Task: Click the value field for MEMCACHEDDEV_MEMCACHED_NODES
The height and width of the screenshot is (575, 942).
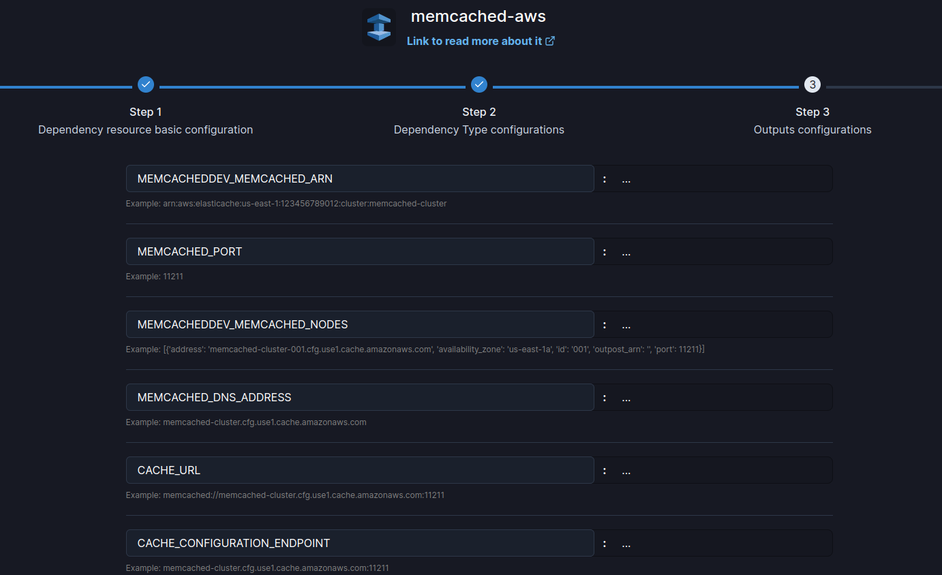Action: tap(713, 324)
